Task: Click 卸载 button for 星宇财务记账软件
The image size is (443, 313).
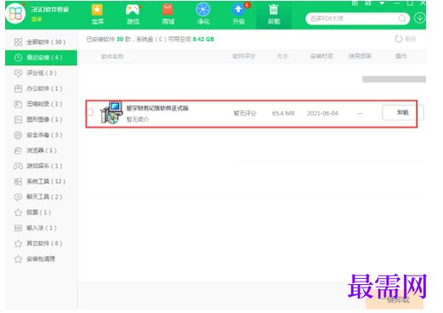Action: point(403,112)
